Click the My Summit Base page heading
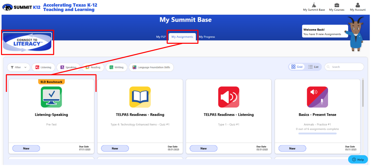The image size is (371, 168). pyautogui.click(x=185, y=20)
